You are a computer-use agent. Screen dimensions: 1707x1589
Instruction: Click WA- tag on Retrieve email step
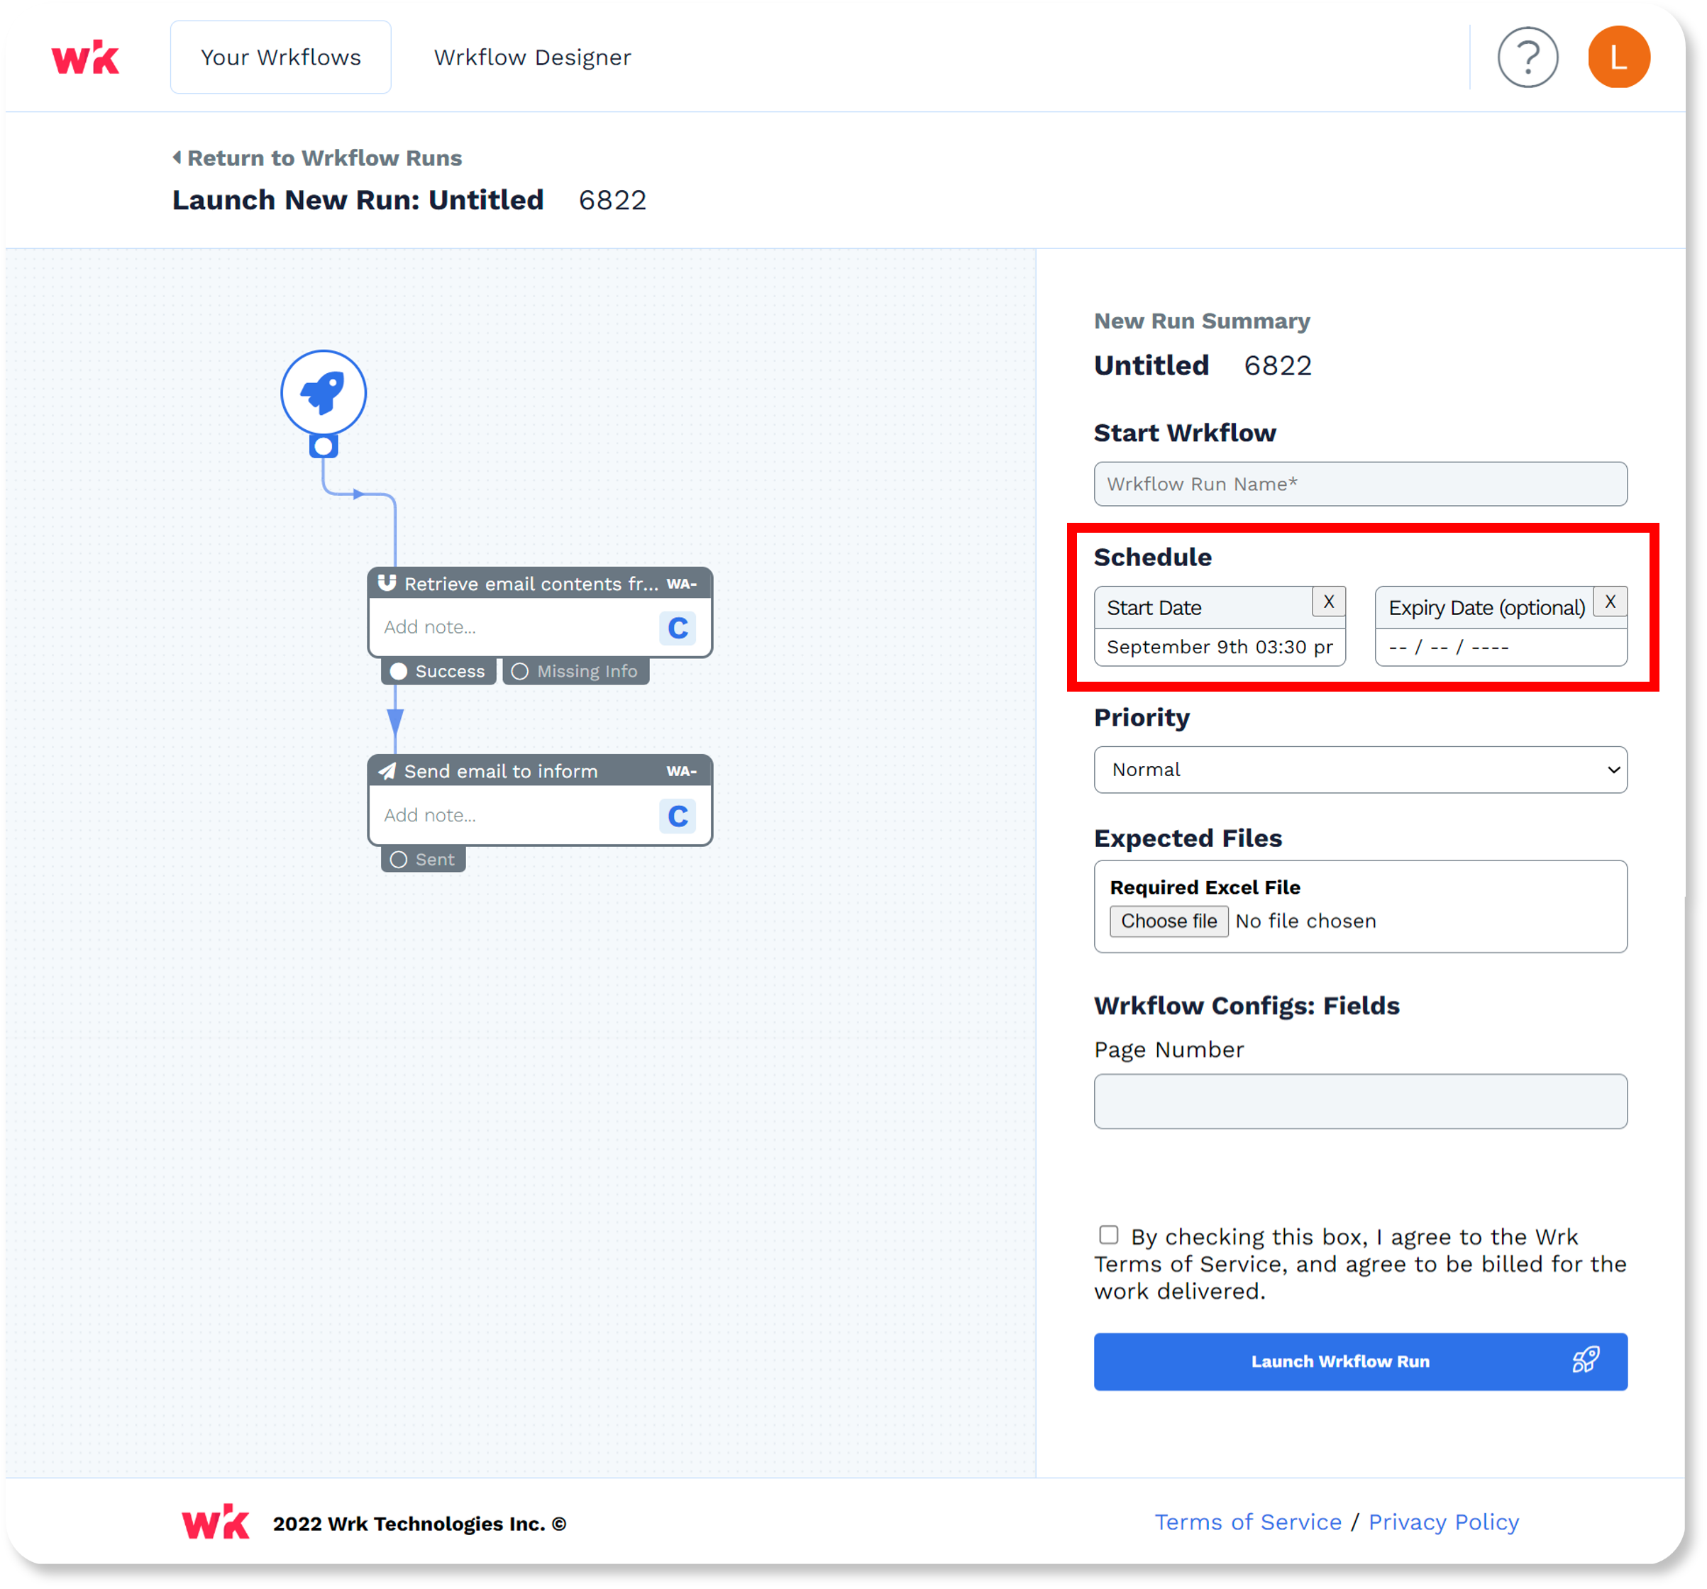pyautogui.click(x=682, y=584)
